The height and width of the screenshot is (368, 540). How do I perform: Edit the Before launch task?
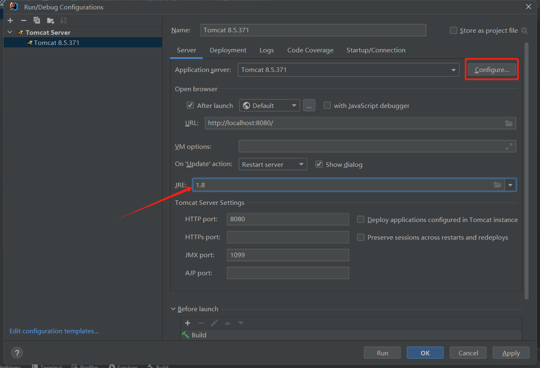pos(214,323)
